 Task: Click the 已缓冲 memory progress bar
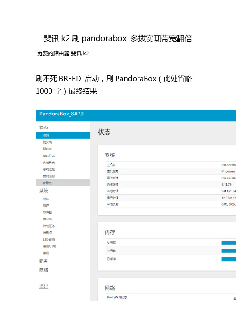228,259
